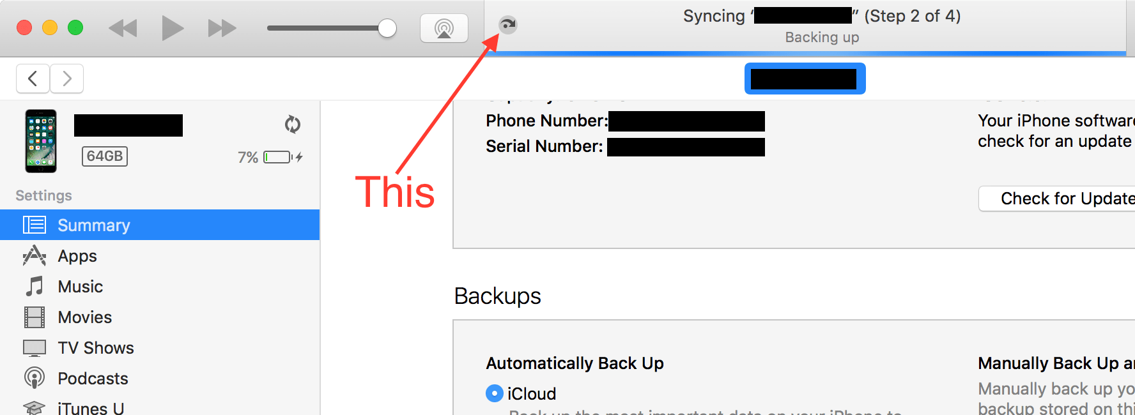Click the AirPlay icon button
The width and height of the screenshot is (1135, 415).
pos(444,28)
